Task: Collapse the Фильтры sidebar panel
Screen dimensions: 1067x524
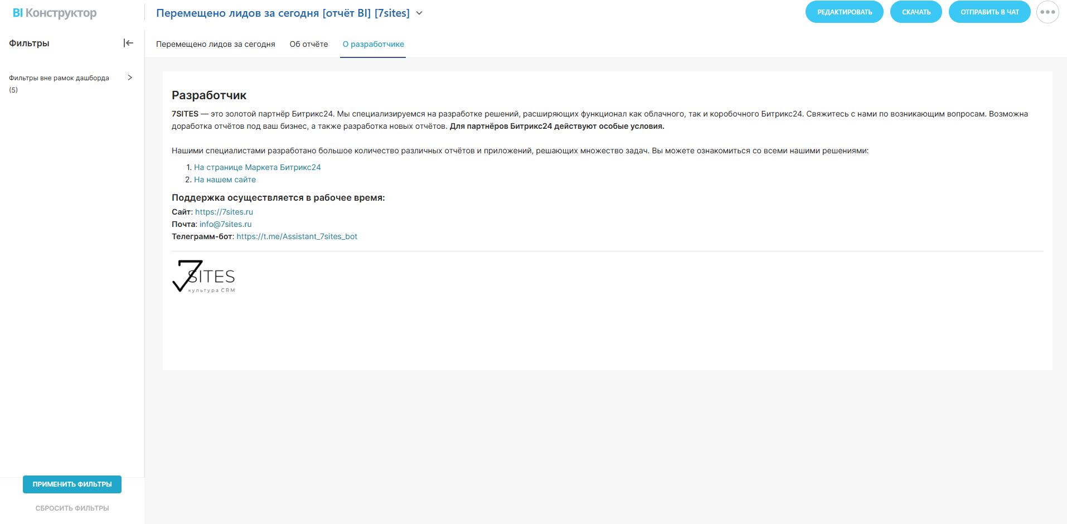Action: click(x=128, y=43)
